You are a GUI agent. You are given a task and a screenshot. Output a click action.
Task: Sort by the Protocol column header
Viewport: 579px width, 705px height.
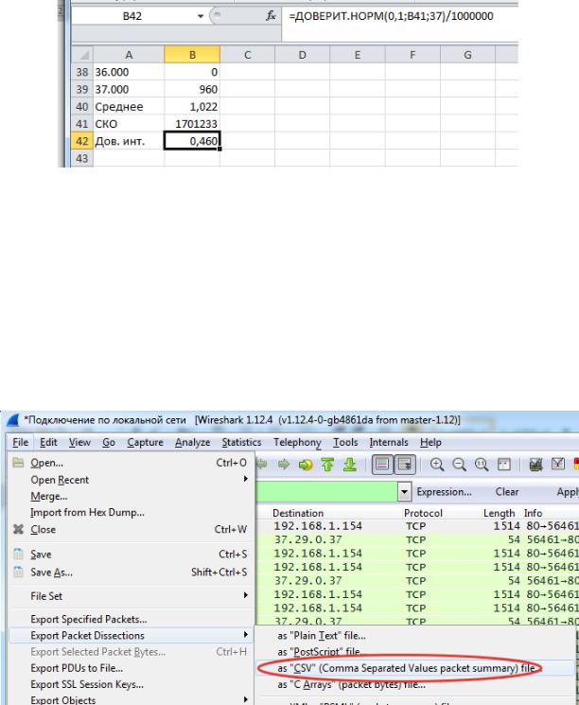[x=423, y=513]
